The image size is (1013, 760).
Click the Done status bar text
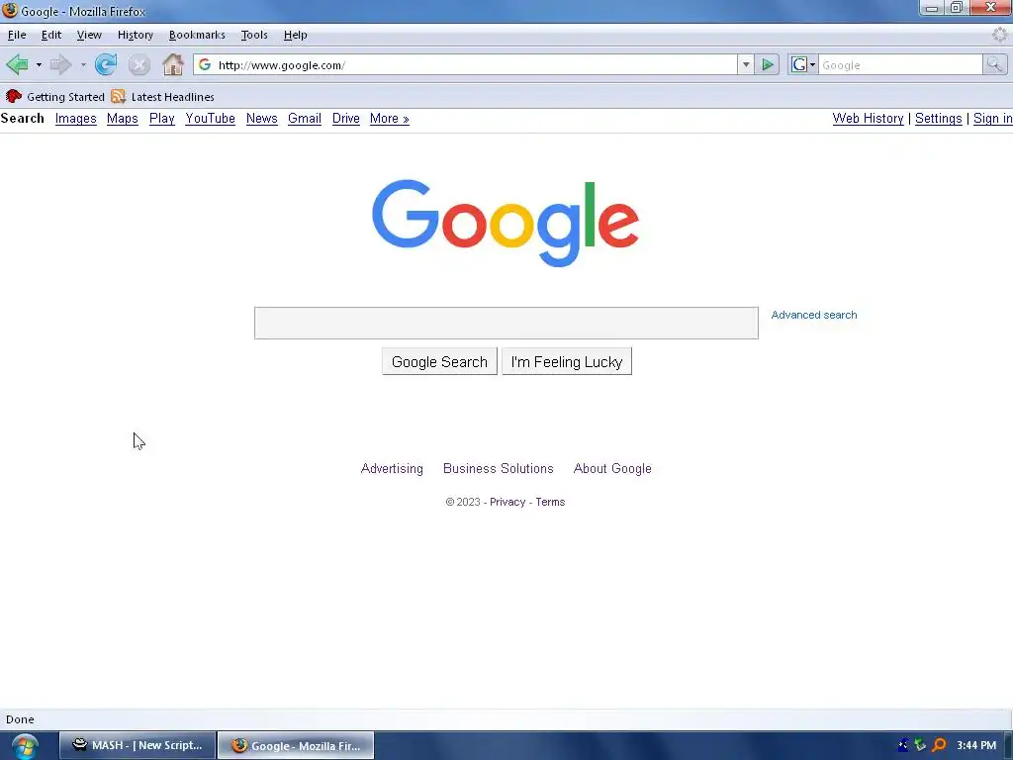pos(20,719)
